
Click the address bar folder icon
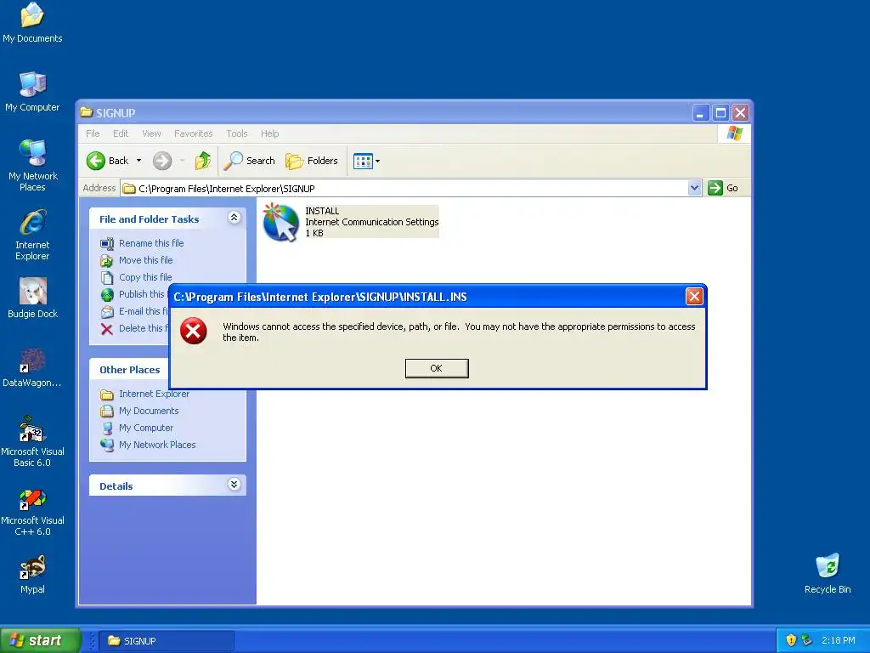[129, 189]
